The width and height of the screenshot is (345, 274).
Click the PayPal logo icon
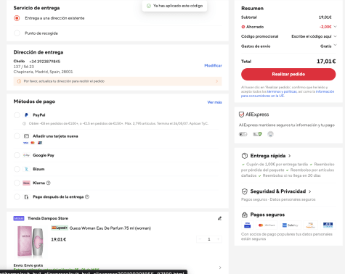pyautogui.click(x=26, y=115)
